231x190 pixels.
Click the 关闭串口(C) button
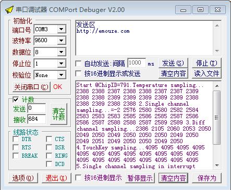(31, 87)
